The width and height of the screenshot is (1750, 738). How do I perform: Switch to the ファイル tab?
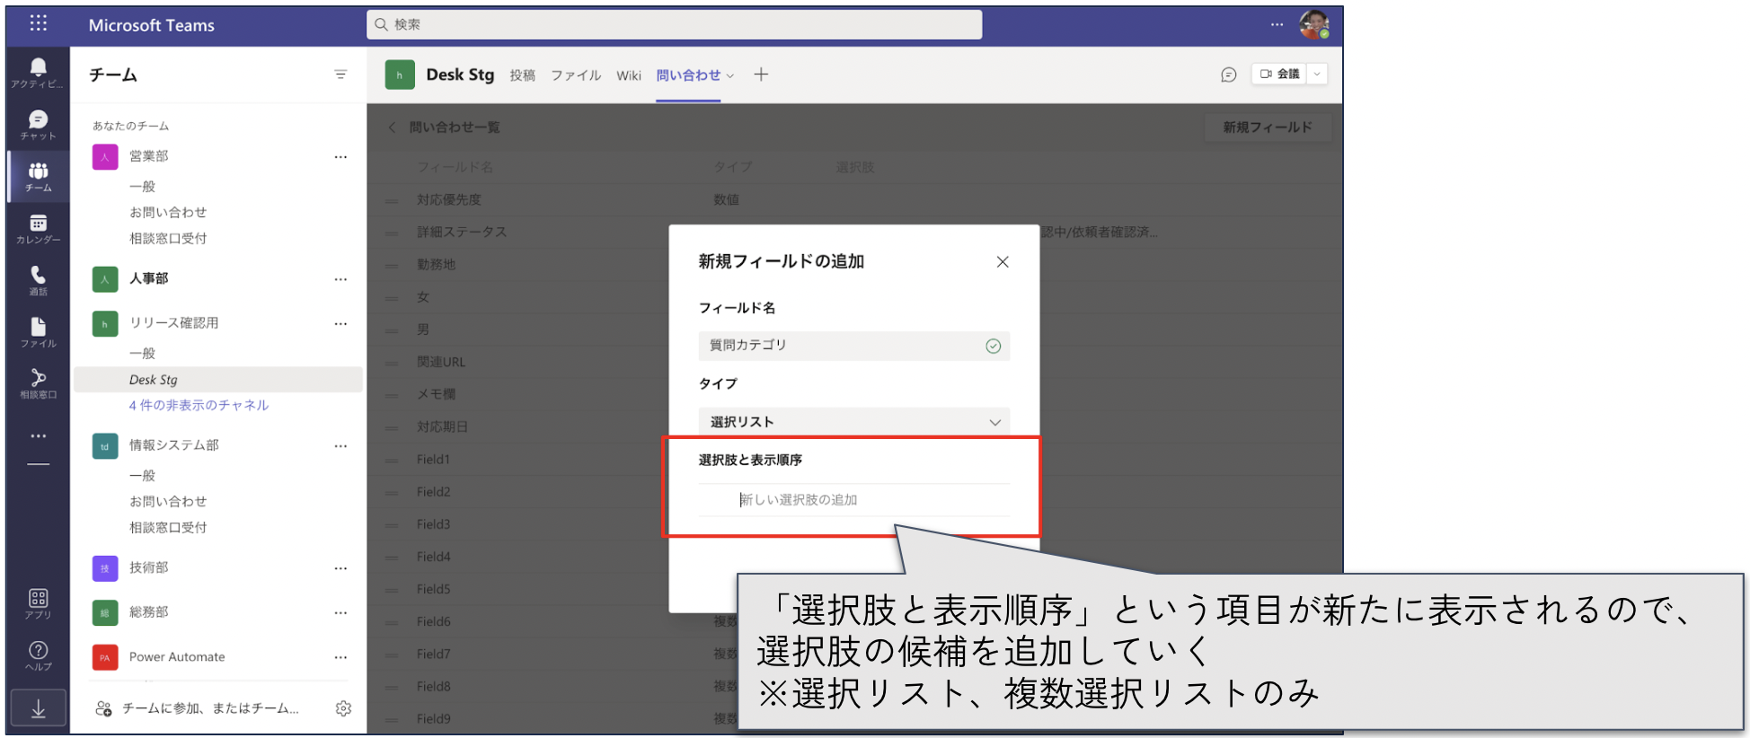tap(576, 75)
